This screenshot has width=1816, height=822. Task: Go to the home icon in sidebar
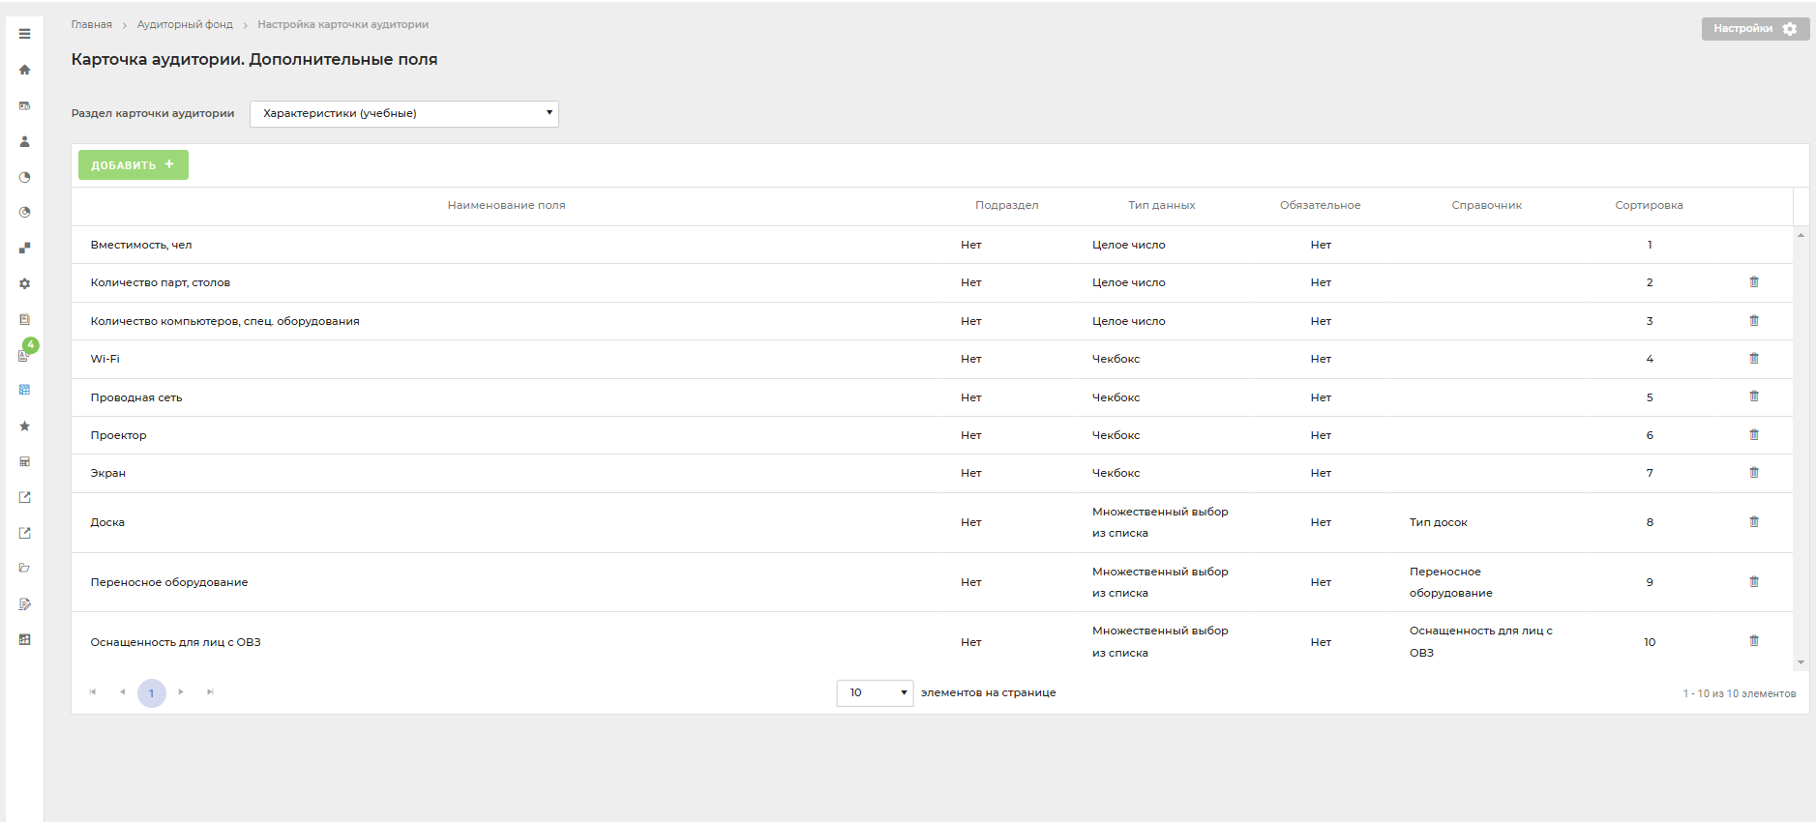(x=24, y=70)
